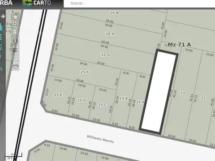The height and width of the screenshot is (161, 215).
Task: Select parcel labeled 22
Action: 203,97
